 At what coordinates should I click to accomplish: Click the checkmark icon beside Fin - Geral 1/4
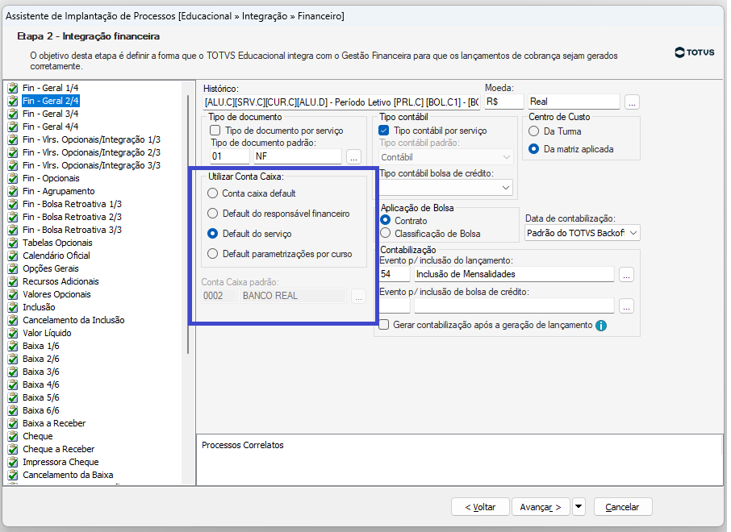tap(13, 88)
